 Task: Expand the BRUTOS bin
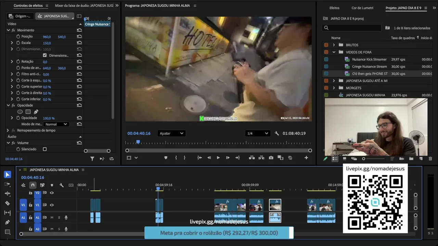[x=334, y=45]
